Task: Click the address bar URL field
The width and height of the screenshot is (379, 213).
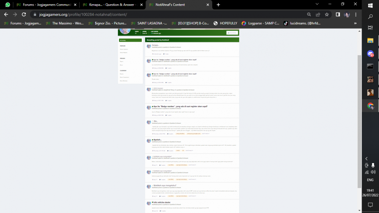Action: [x=169, y=14]
